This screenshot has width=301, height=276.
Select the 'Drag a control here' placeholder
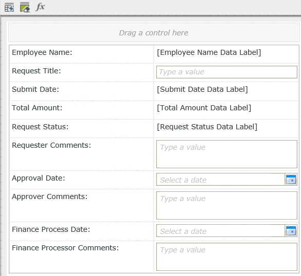pyautogui.click(x=154, y=33)
